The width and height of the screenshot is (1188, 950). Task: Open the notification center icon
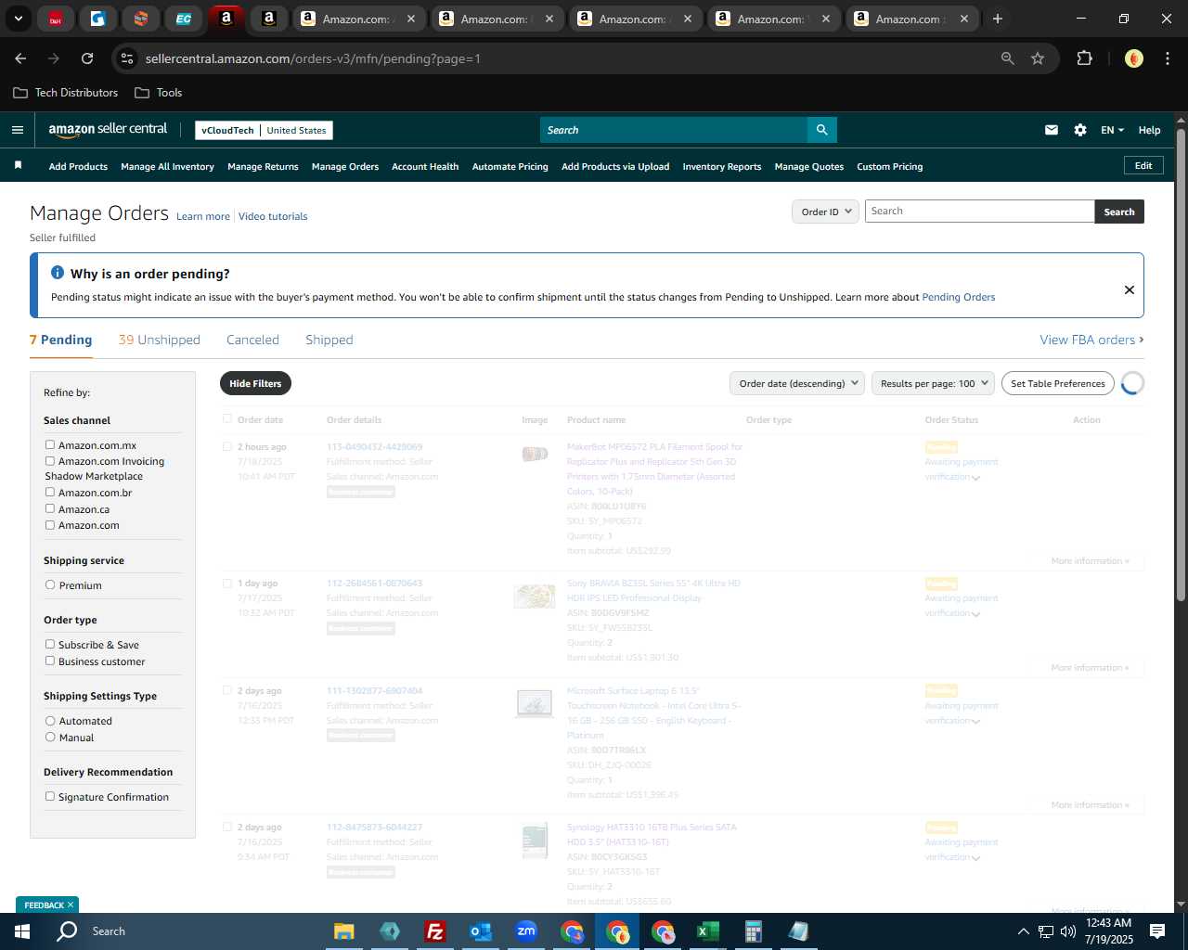pyautogui.click(x=1157, y=931)
